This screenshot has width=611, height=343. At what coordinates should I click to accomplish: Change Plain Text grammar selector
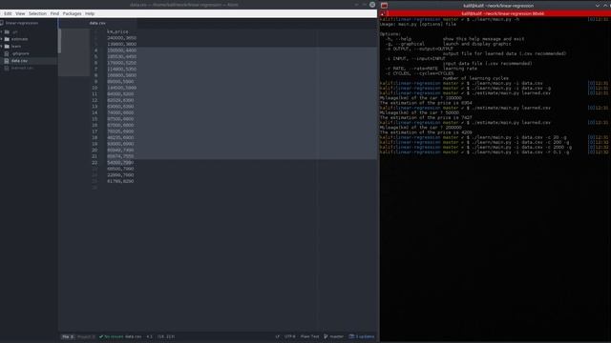coord(309,336)
